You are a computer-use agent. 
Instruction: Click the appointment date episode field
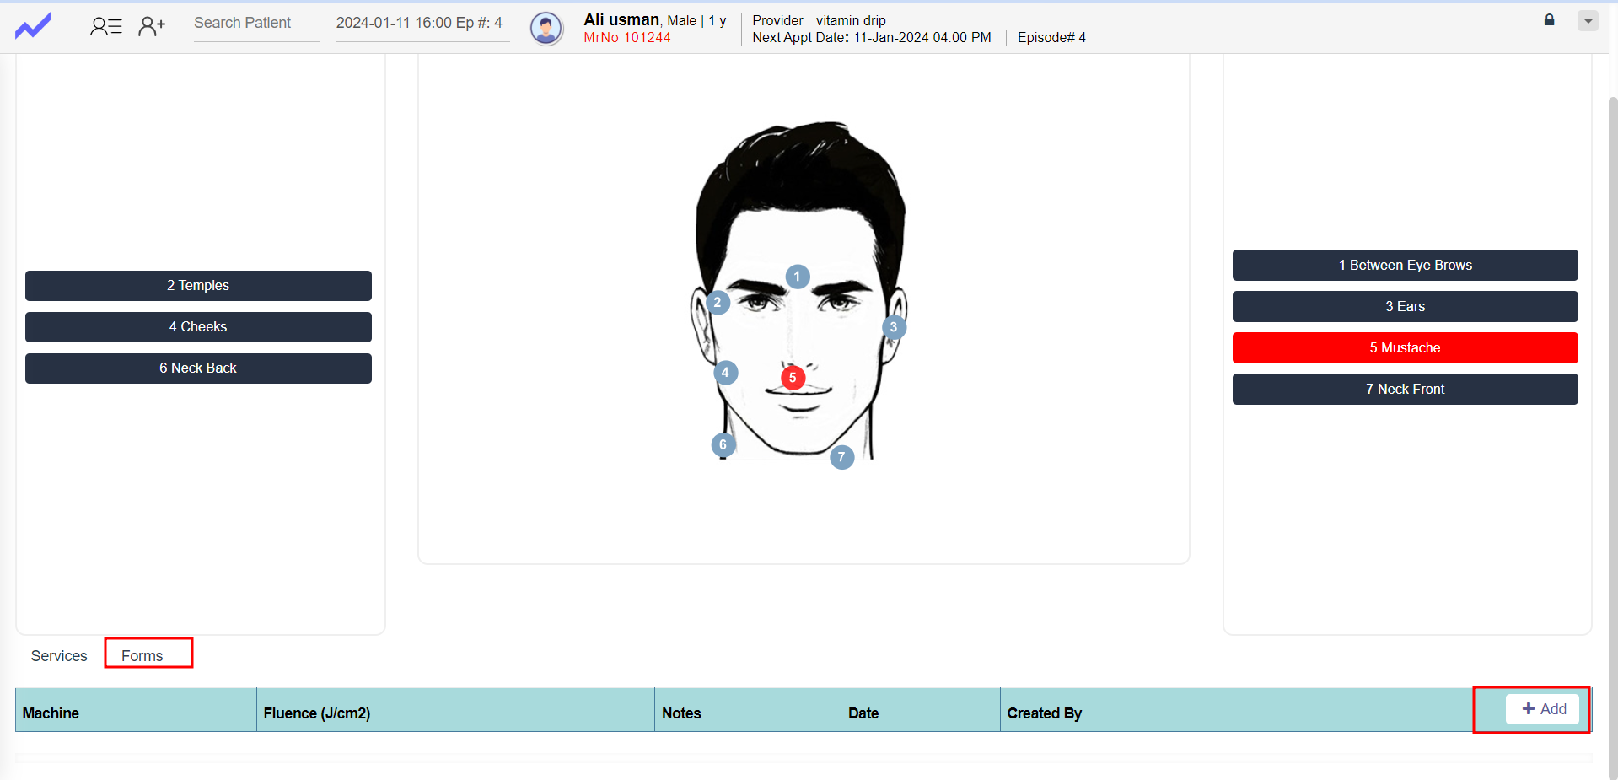(x=422, y=24)
